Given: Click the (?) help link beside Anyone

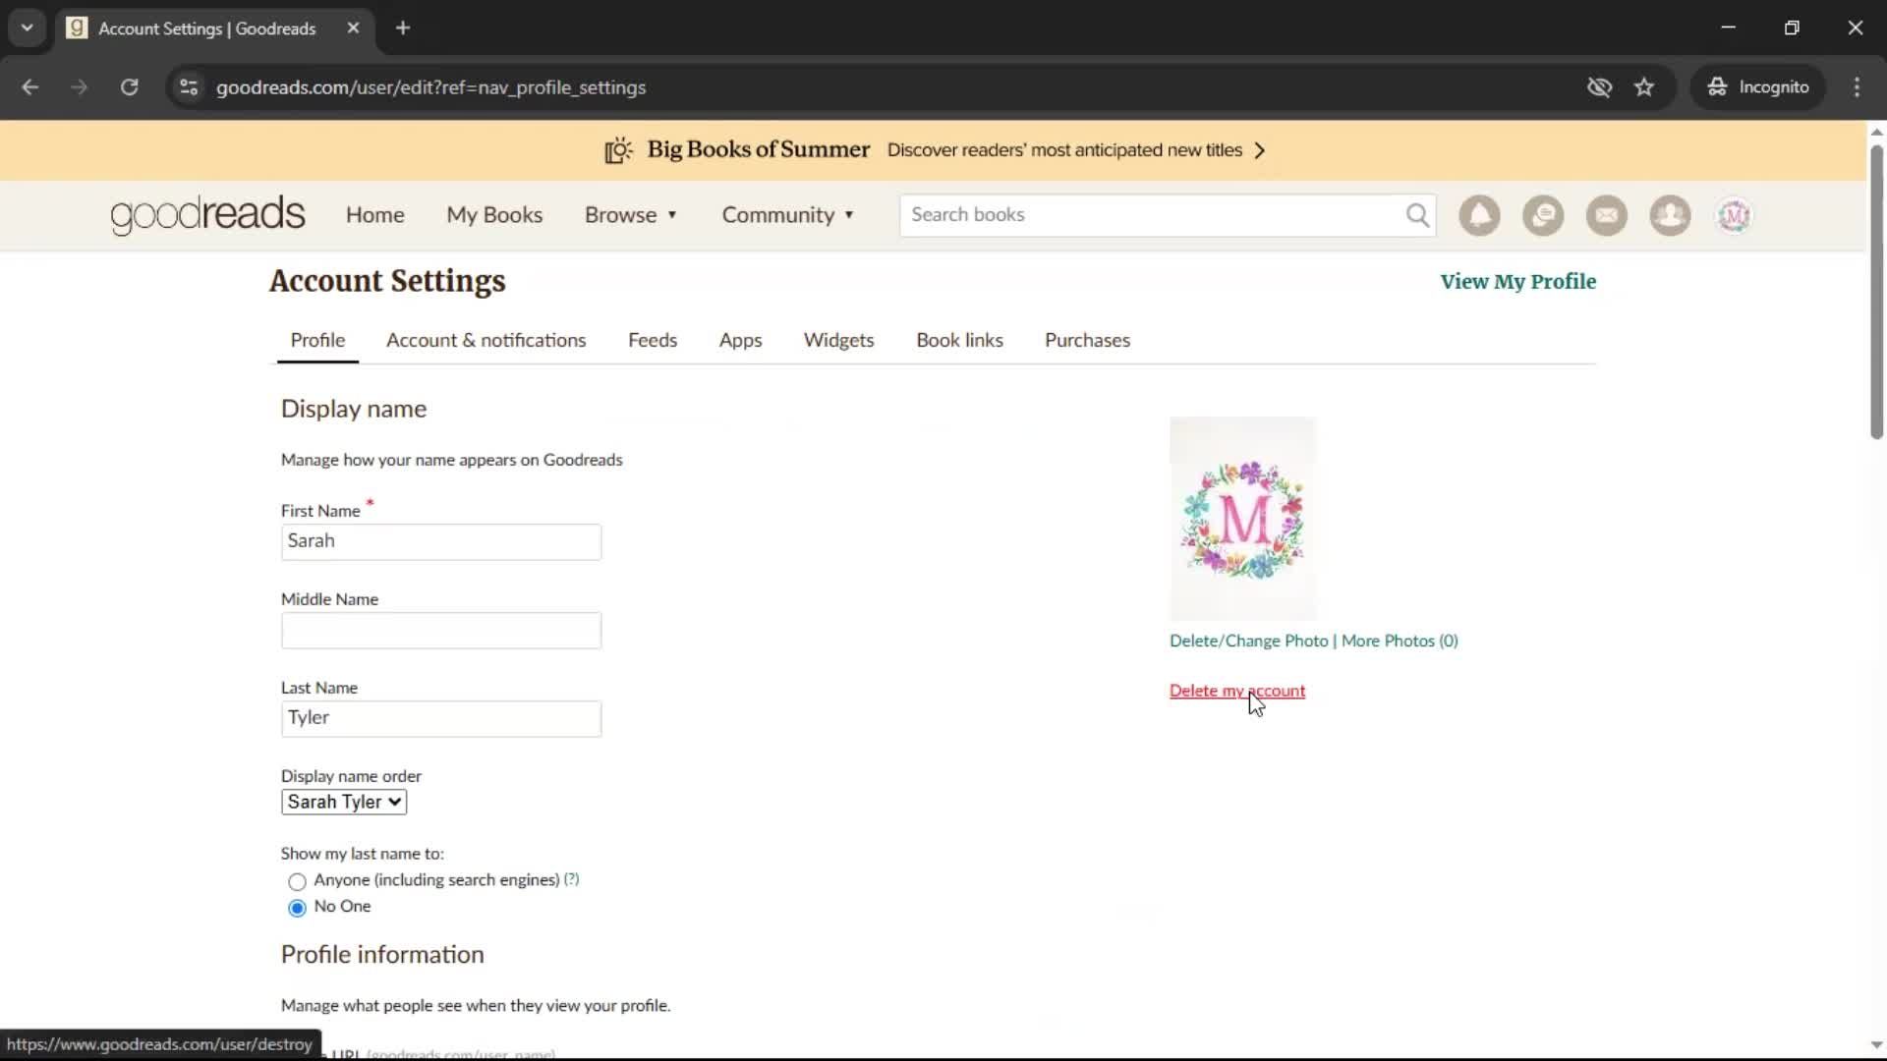Looking at the screenshot, I should [x=572, y=879].
